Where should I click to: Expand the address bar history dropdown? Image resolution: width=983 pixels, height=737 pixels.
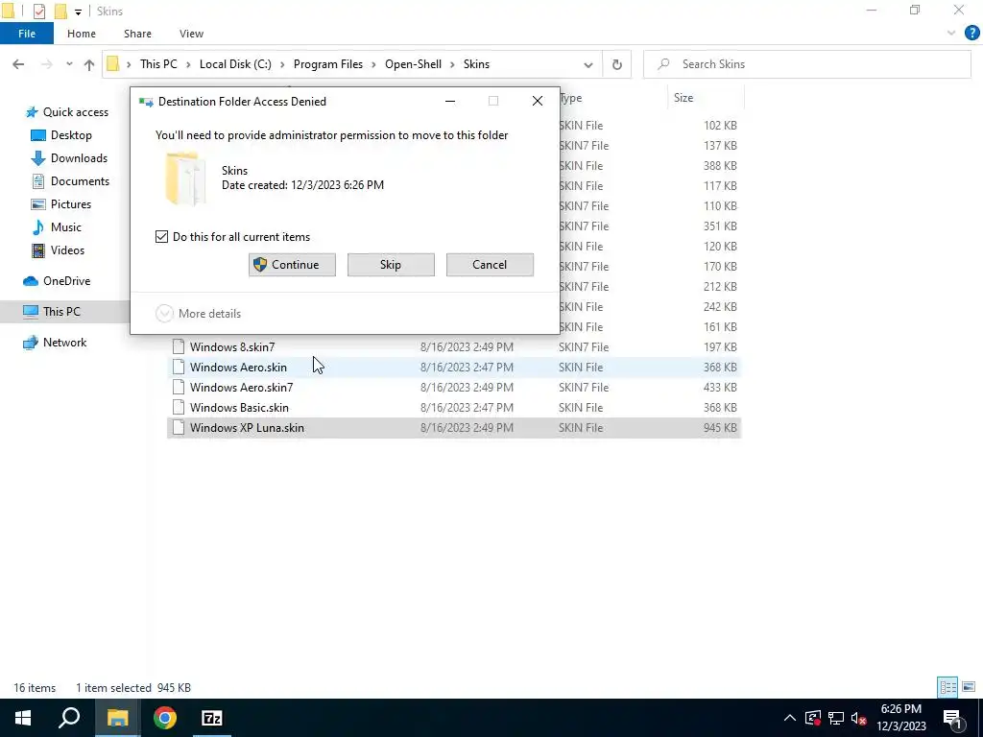(x=588, y=64)
